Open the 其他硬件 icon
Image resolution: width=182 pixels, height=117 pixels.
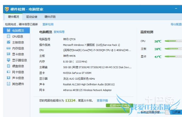(x=9, y=84)
